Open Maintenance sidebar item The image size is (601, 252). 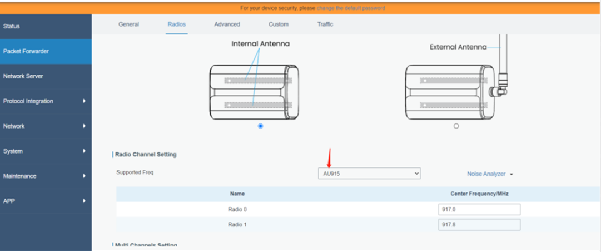[46, 176]
